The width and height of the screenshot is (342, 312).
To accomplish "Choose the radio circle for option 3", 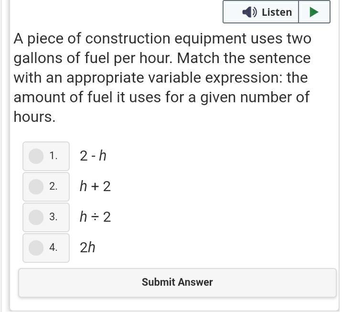I will 36,217.
